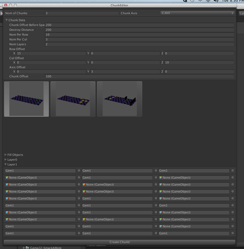Open object picker for Layer1 row 6, left column
244x249 pixels.
click(x=79, y=205)
